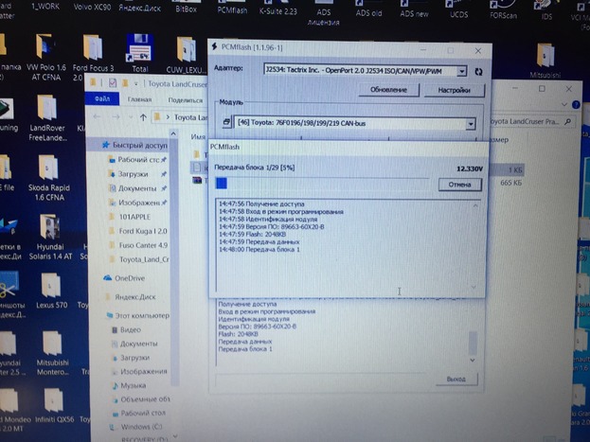Click the module icon left of Toyota dropdown
Image resolution: width=590 pixels, height=442 pixels.
tap(227, 123)
